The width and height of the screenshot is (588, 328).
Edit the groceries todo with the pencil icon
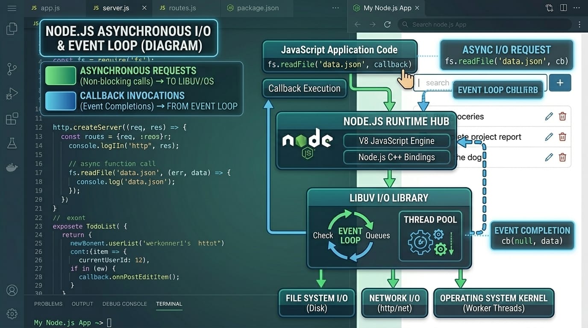point(549,116)
